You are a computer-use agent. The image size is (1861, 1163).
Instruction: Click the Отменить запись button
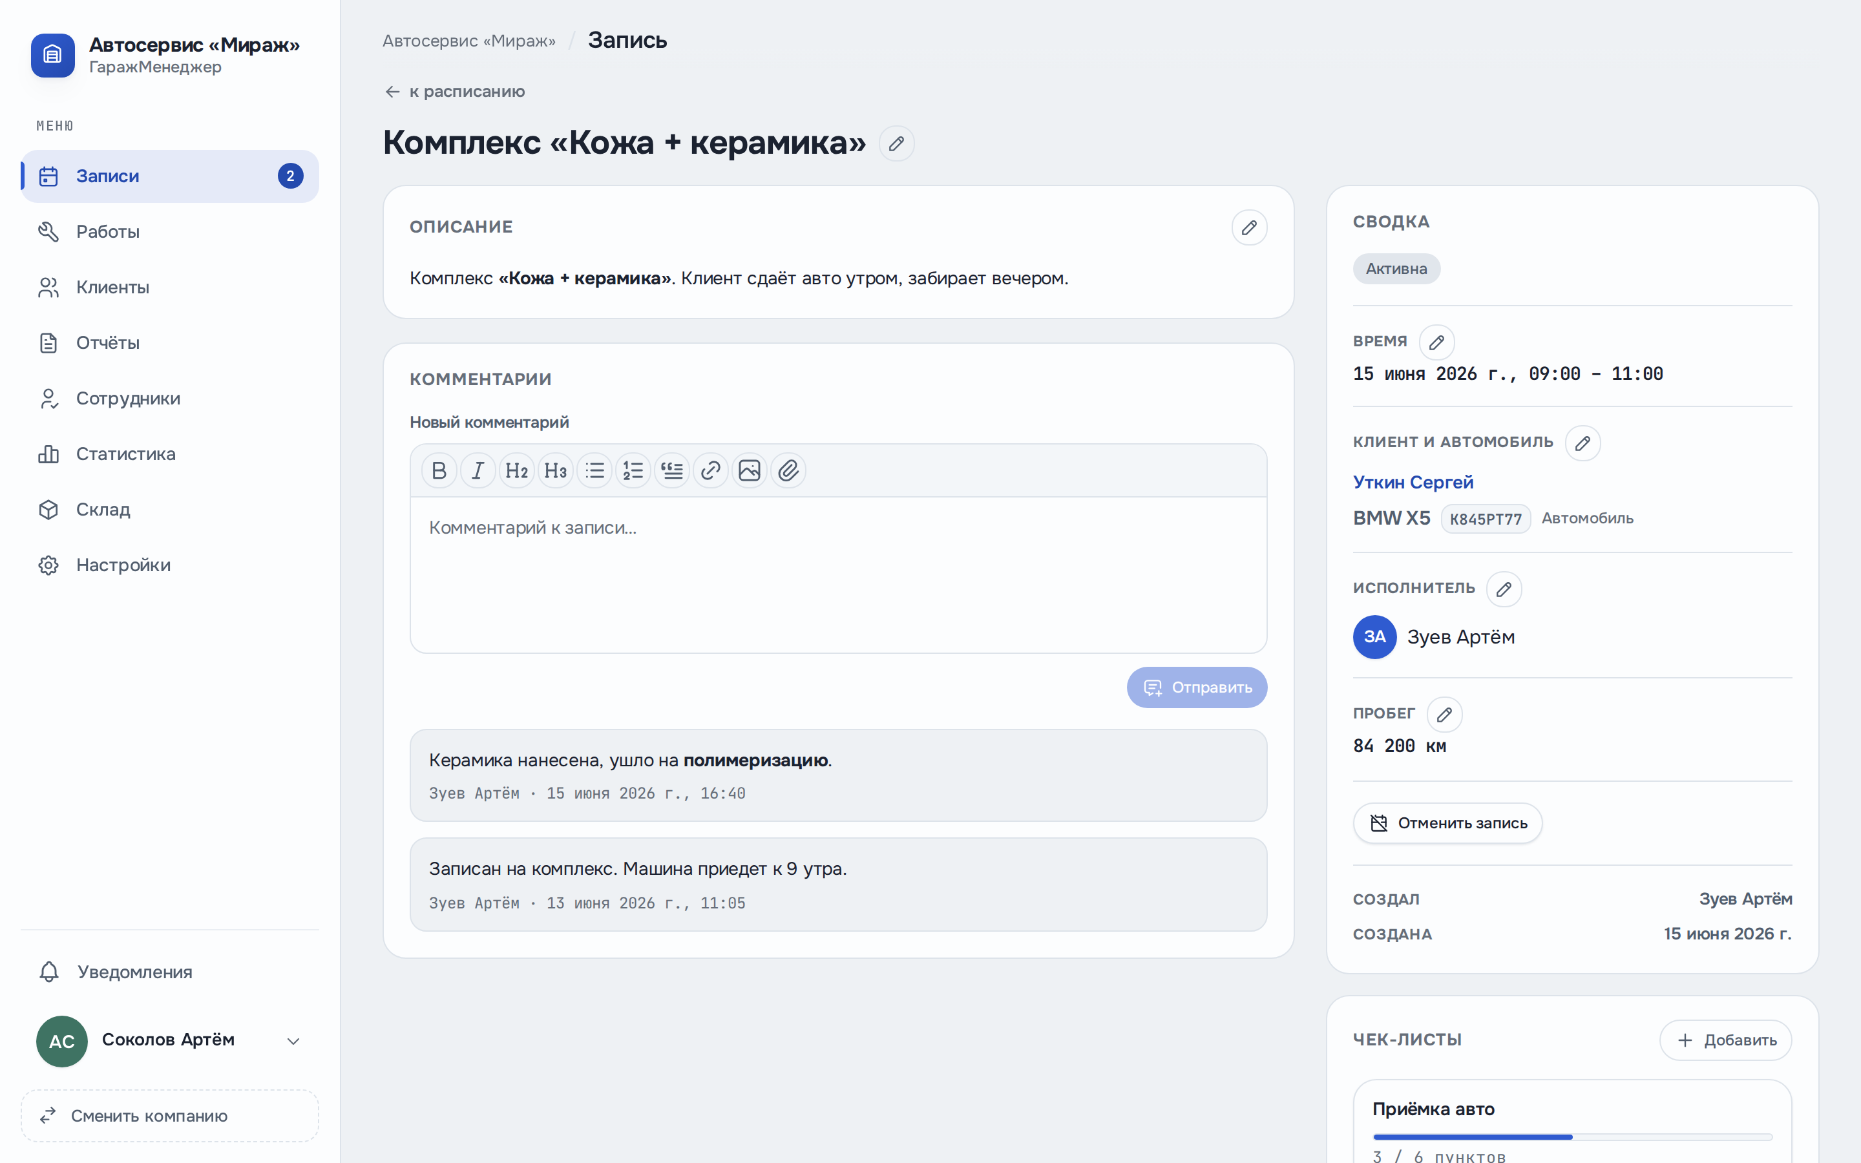pos(1447,823)
